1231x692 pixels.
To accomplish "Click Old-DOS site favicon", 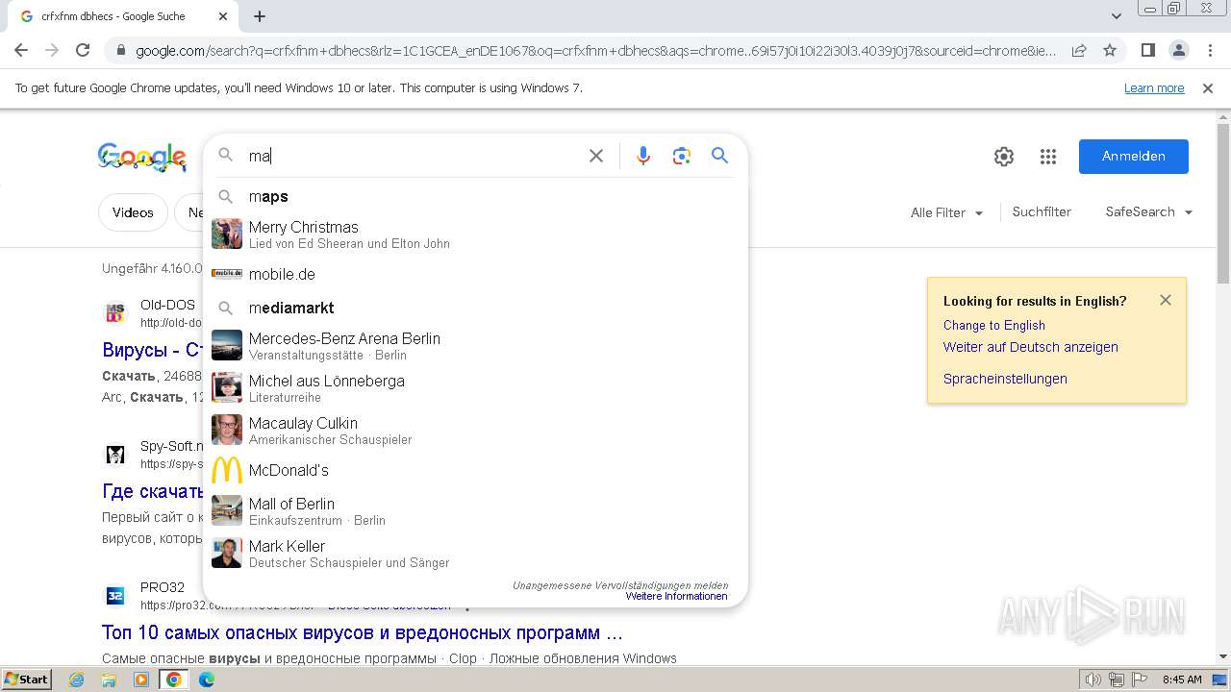I will 115,313.
